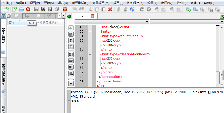Collapse the fold at line 55 destinationlabel hint

coord(90,54)
